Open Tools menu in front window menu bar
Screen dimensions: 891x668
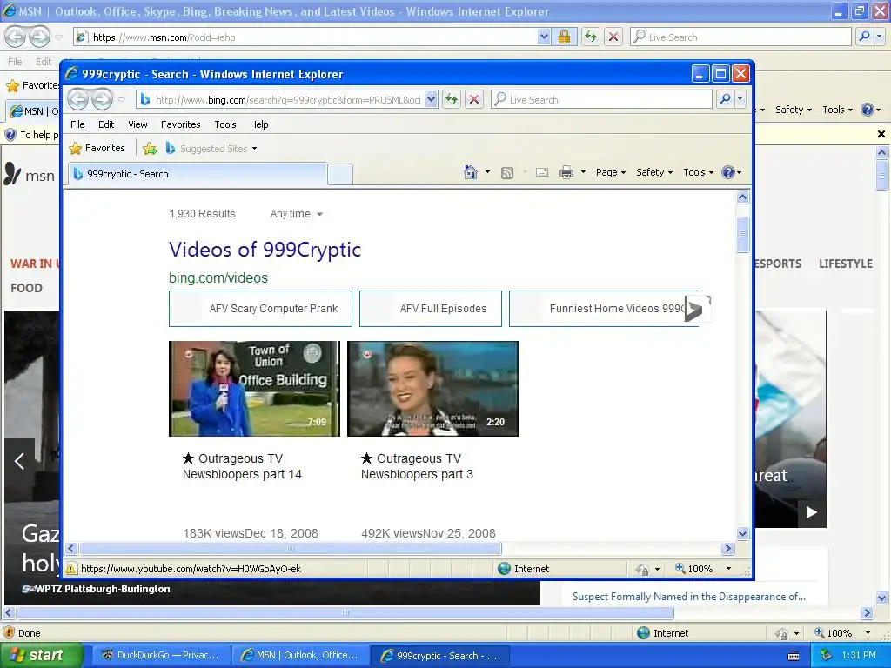225,124
